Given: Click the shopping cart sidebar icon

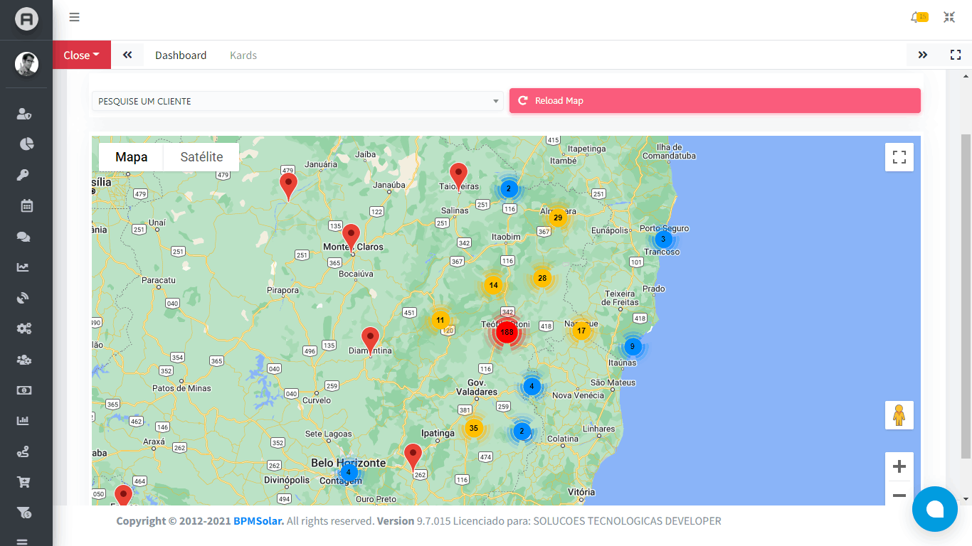Looking at the screenshot, I should 23,482.
